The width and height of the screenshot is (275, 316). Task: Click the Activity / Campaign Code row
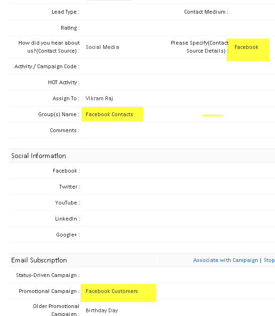point(142,66)
